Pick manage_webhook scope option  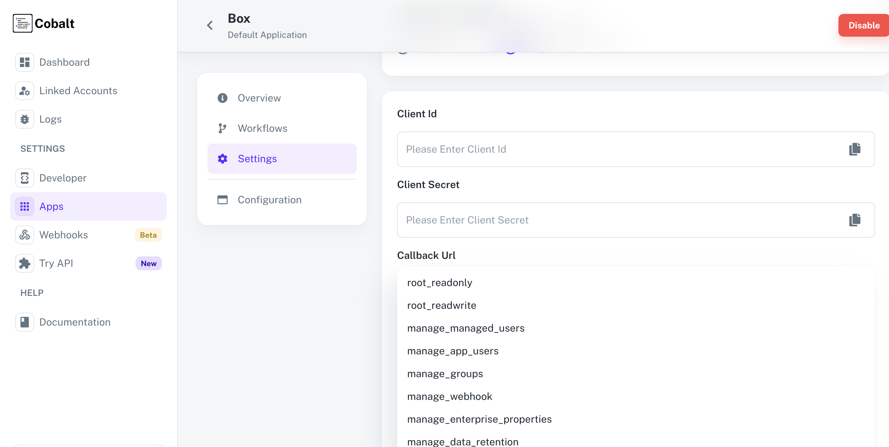[449, 397]
